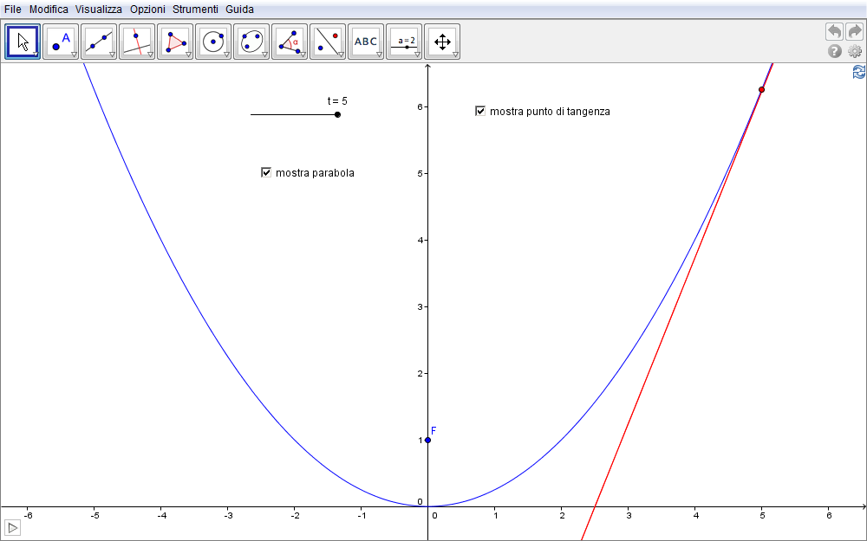Select the Polygon tool

click(x=175, y=42)
